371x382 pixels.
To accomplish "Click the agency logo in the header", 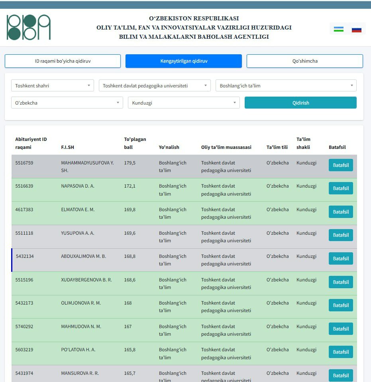I will pos(29,27).
